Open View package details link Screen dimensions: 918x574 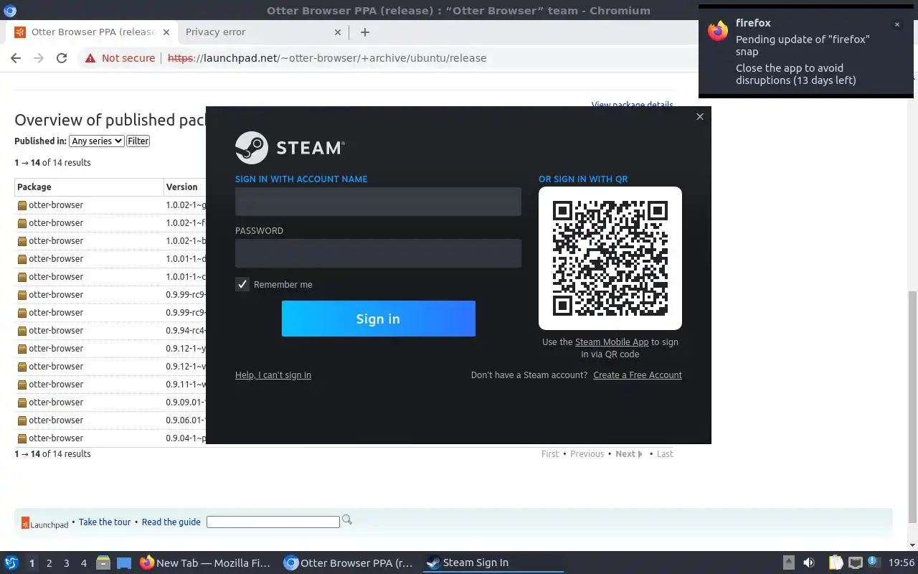tap(632, 105)
